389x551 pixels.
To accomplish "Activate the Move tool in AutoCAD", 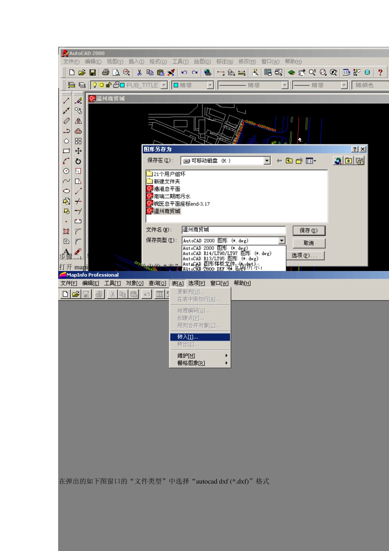I will tap(78, 151).
